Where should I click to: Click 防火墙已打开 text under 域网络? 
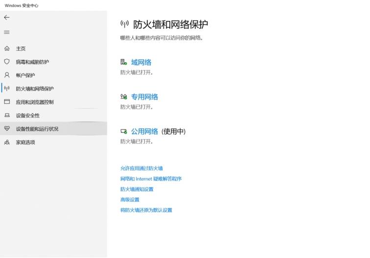point(137,72)
